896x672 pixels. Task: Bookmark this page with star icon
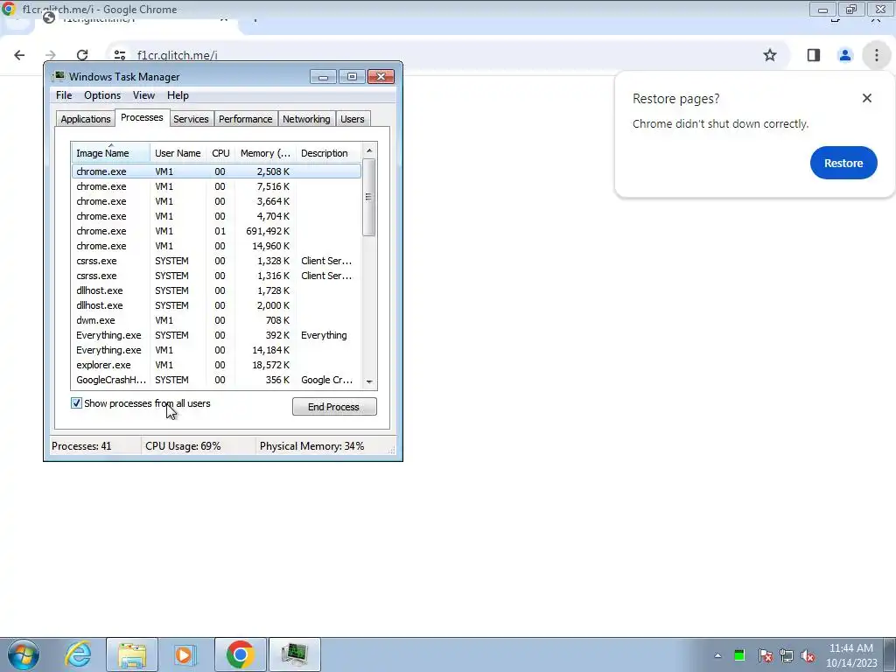click(770, 55)
